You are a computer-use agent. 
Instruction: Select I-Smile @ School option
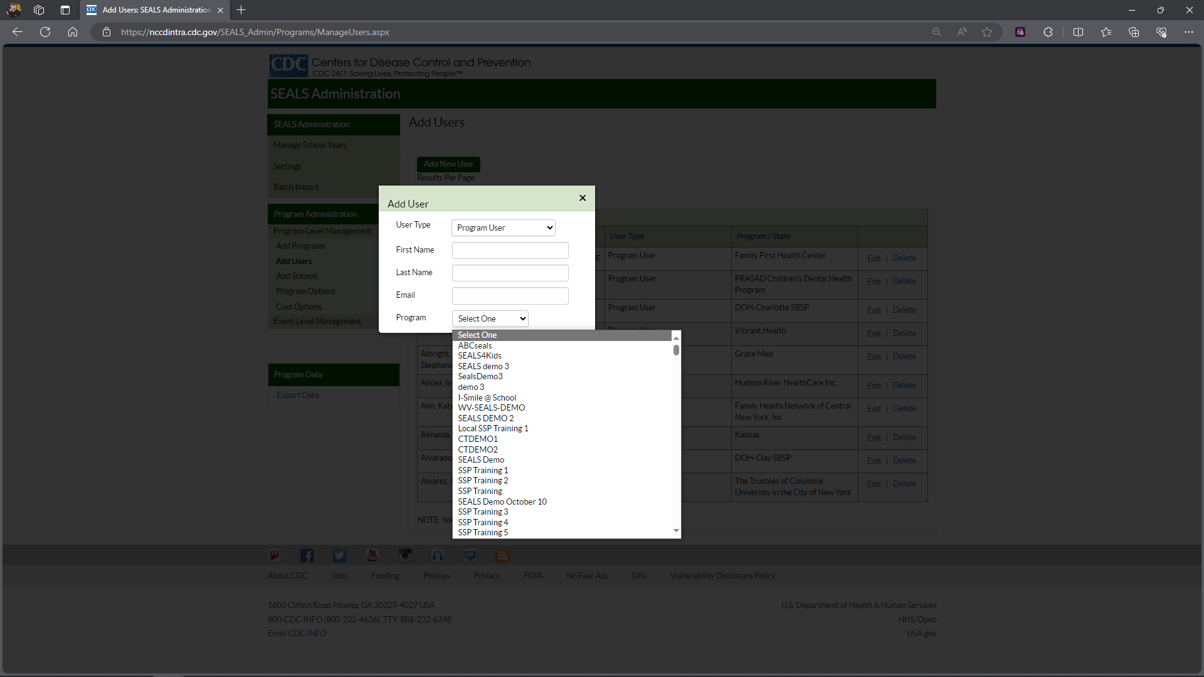[x=487, y=397]
